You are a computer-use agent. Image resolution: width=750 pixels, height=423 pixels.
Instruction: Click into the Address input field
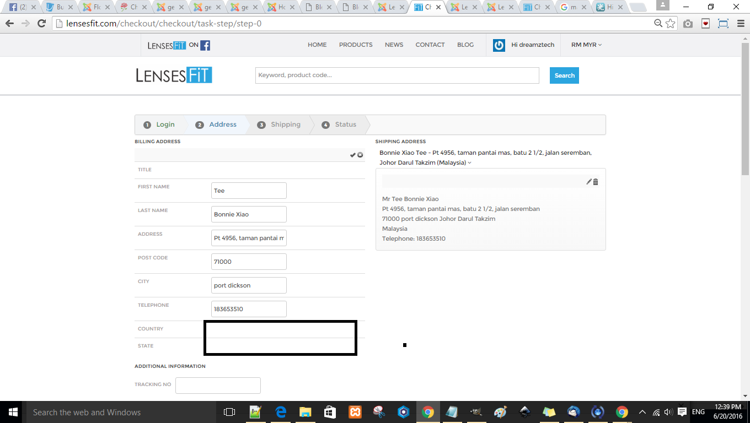click(x=249, y=238)
